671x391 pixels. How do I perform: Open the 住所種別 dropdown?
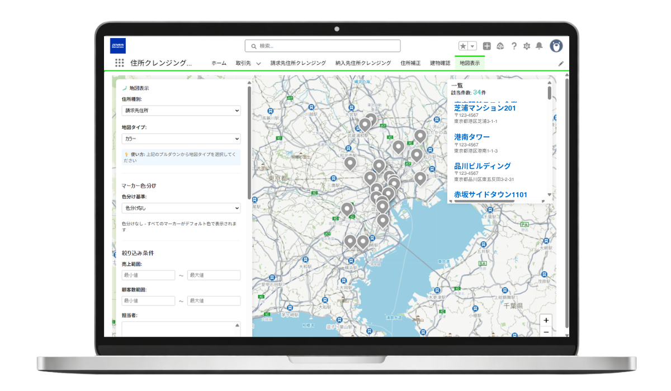tap(181, 111)
